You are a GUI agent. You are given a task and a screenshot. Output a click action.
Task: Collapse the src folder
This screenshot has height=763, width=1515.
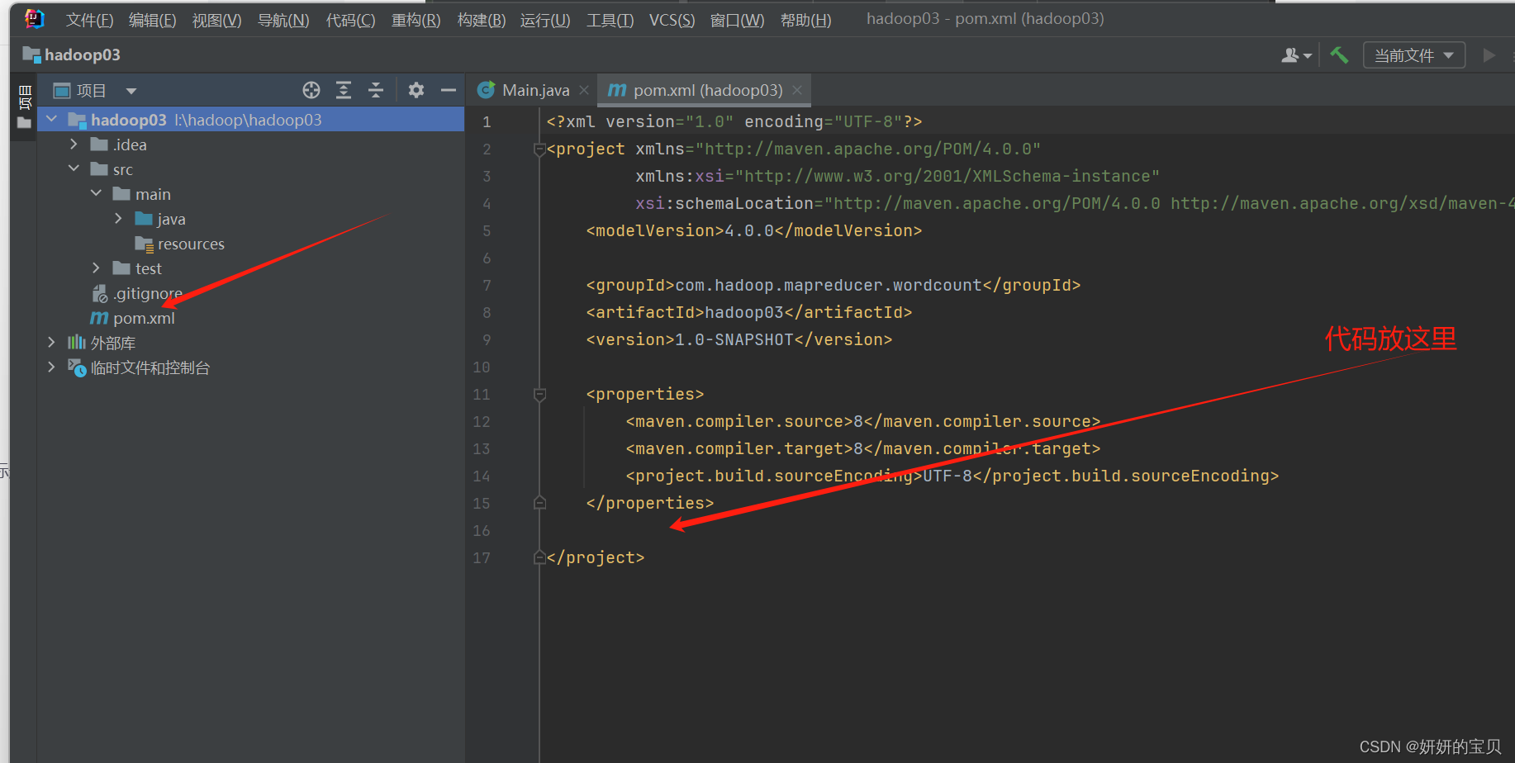click(74, 169)
